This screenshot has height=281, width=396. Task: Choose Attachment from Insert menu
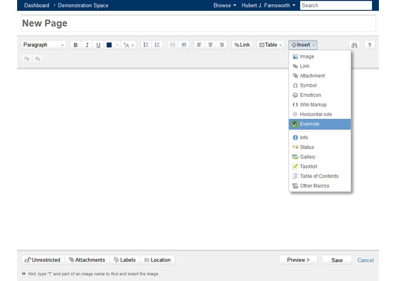pos(320,76)
